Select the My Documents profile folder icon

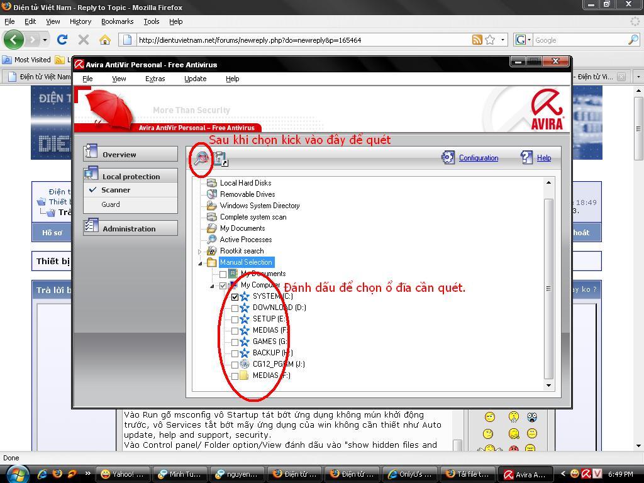point(212,228)
